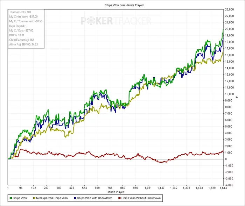Click the 20,000 y-axis value

(229, 29)
